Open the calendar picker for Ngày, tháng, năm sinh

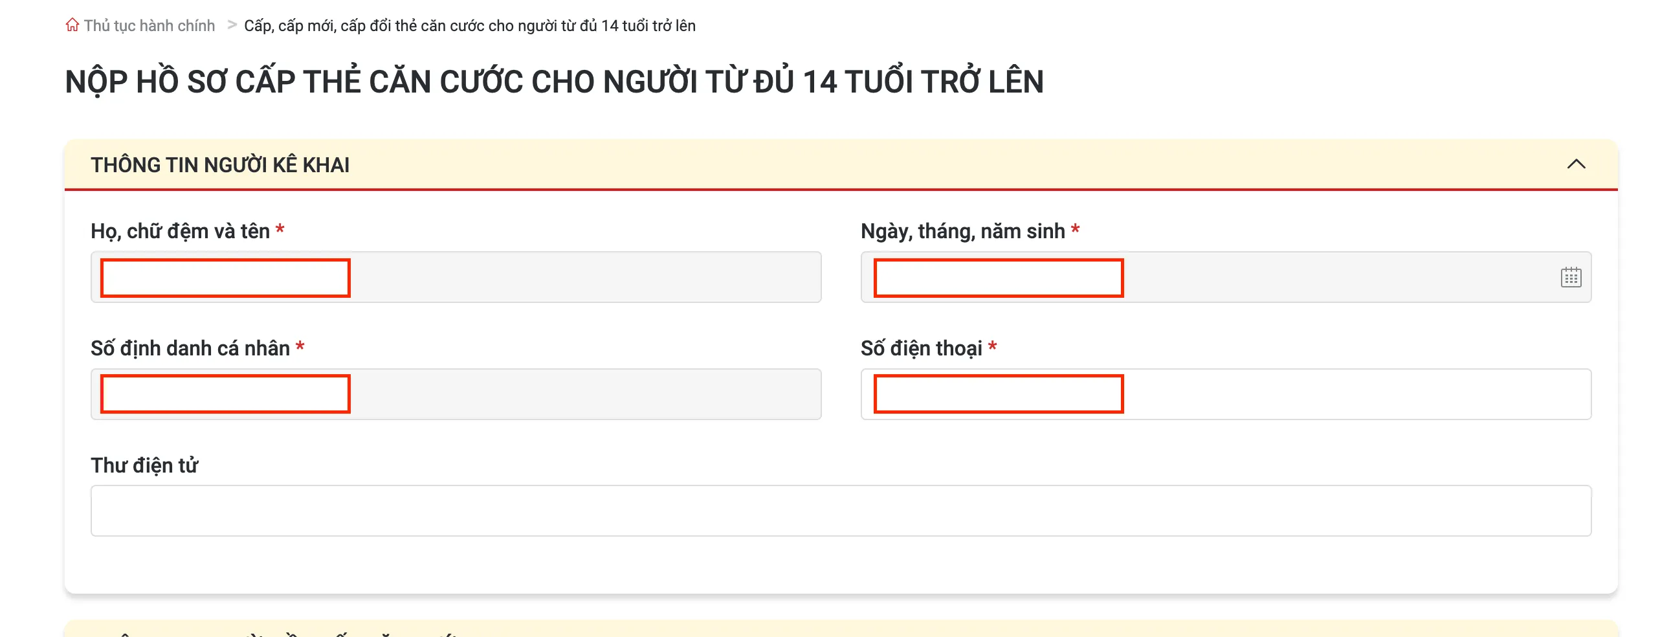click(1572, 278)
